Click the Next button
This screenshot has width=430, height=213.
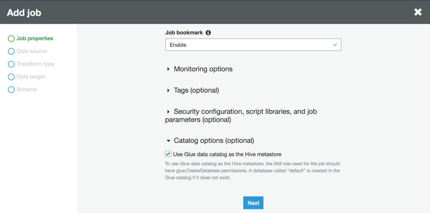click(x=253, y=203)
